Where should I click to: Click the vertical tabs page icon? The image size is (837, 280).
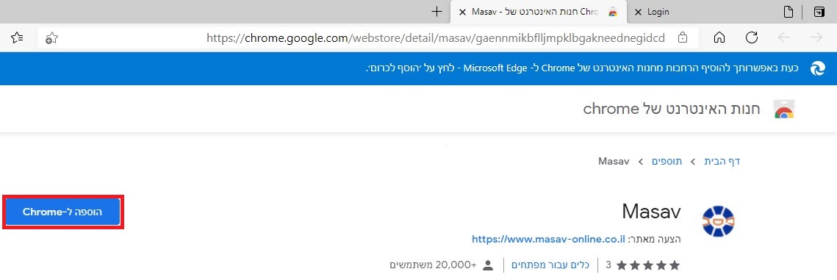point(788,12)
